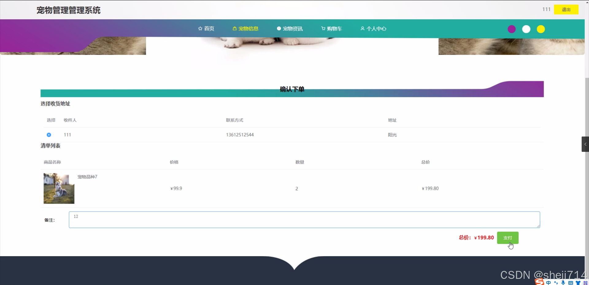
Task: Select the purple theme color circle
Action: pyautogui.click(x=511, y=29)
